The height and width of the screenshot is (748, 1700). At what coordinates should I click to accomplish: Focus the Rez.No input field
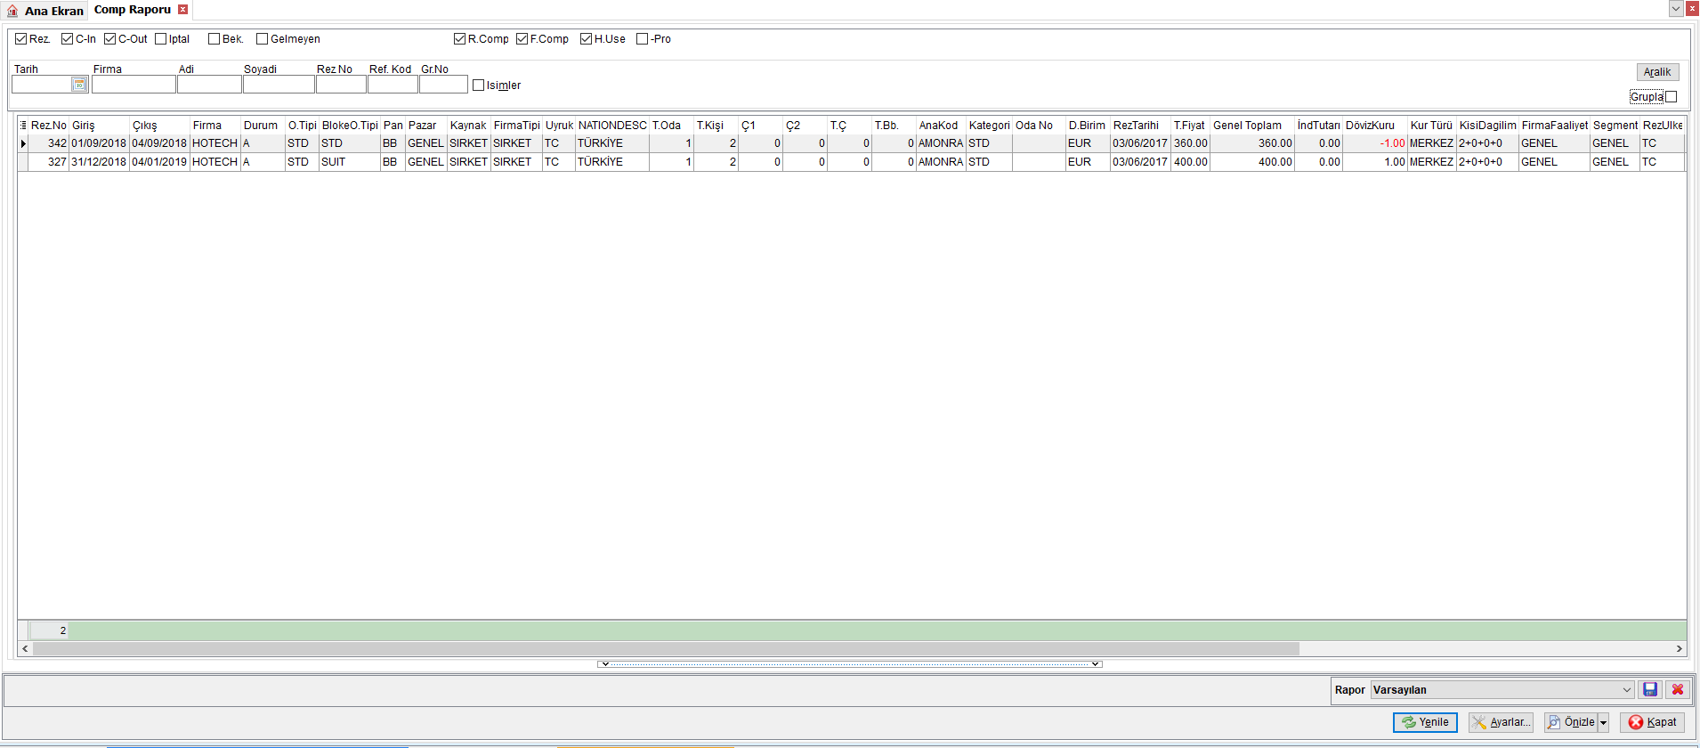click(341, 85)
